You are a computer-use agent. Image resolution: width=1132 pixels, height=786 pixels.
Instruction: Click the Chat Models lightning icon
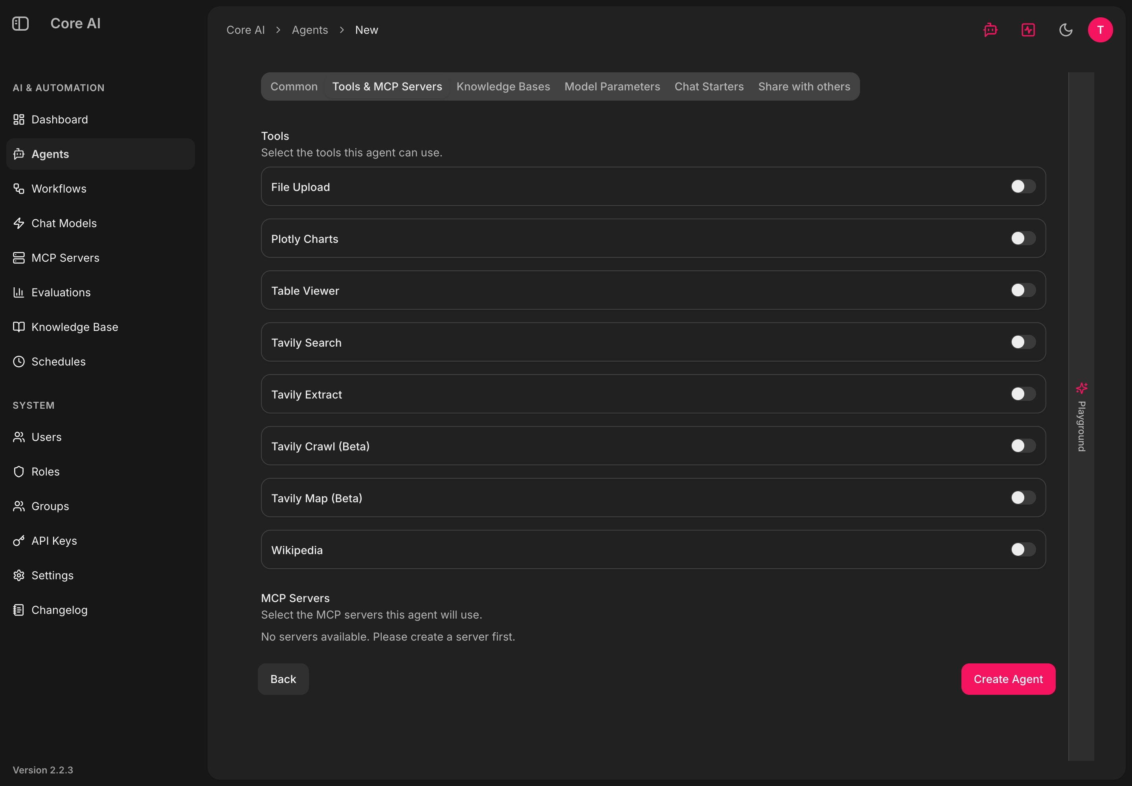click(19, 223)
